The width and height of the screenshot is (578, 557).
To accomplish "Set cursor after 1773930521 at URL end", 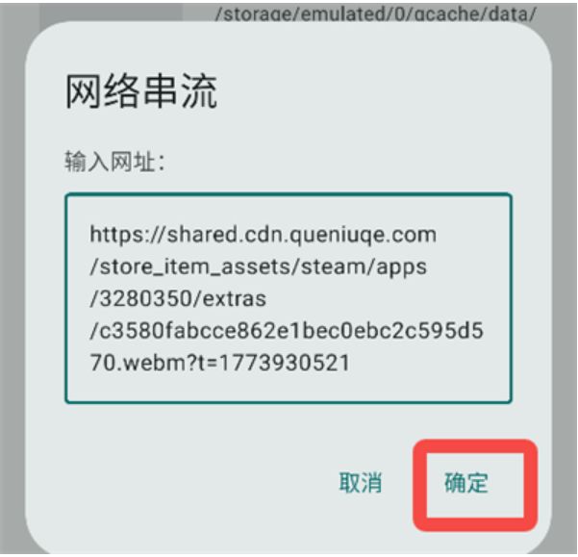I will [350, 363].
